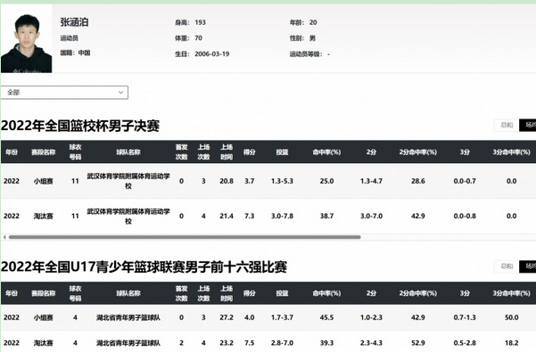Click the 2分命中率(%) header in the U17 table
This screenshot has width=536, height=352.
(417, 293)
